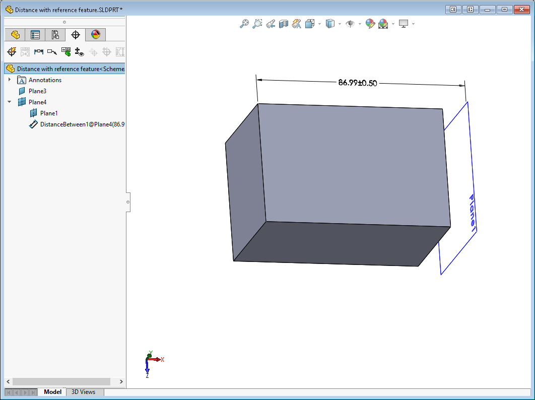The width and height of the screenshot is (535, 400).
Task: Click the Previous View icon
Action: click(271, 24)
